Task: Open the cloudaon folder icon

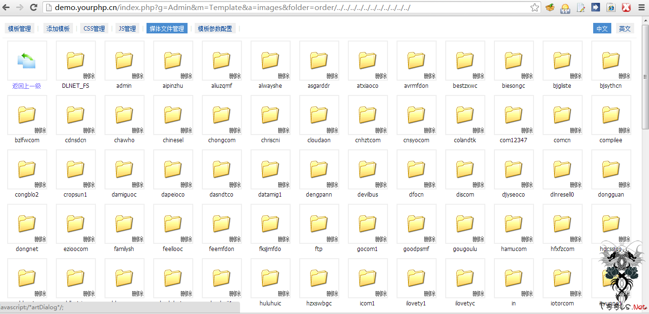Action: [x=319, y=115]
